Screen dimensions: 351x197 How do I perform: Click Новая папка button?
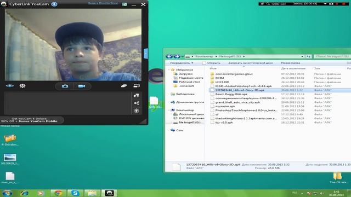pyautogui.click(x=290, y=63)
